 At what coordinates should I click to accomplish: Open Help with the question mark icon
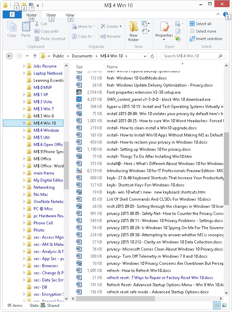pos(225,14)
